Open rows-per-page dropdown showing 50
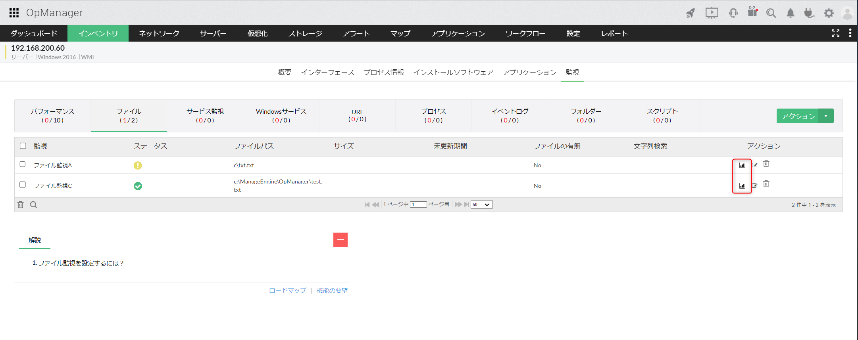Viewport: 858px width, 340px height. point(481,204)
